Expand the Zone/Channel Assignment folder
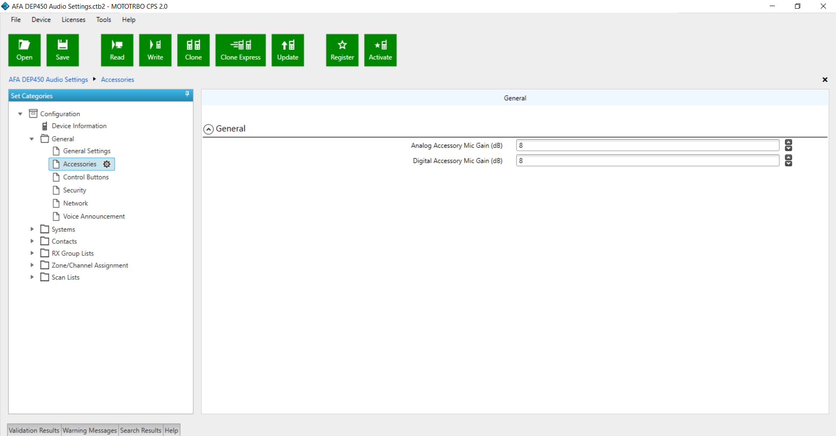This screenshot has width=836, height=436. (x=32, y=265)
